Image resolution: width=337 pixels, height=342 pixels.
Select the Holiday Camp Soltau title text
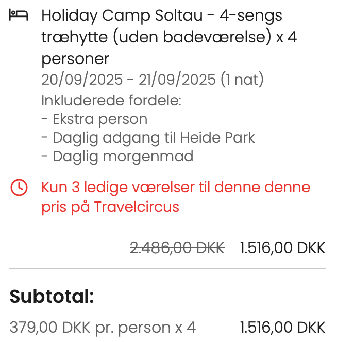(122, 15)
